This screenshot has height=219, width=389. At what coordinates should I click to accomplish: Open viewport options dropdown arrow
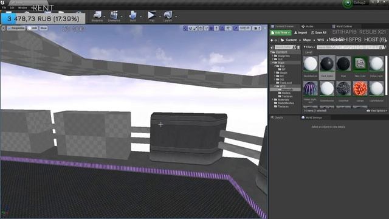click(3, 29)
